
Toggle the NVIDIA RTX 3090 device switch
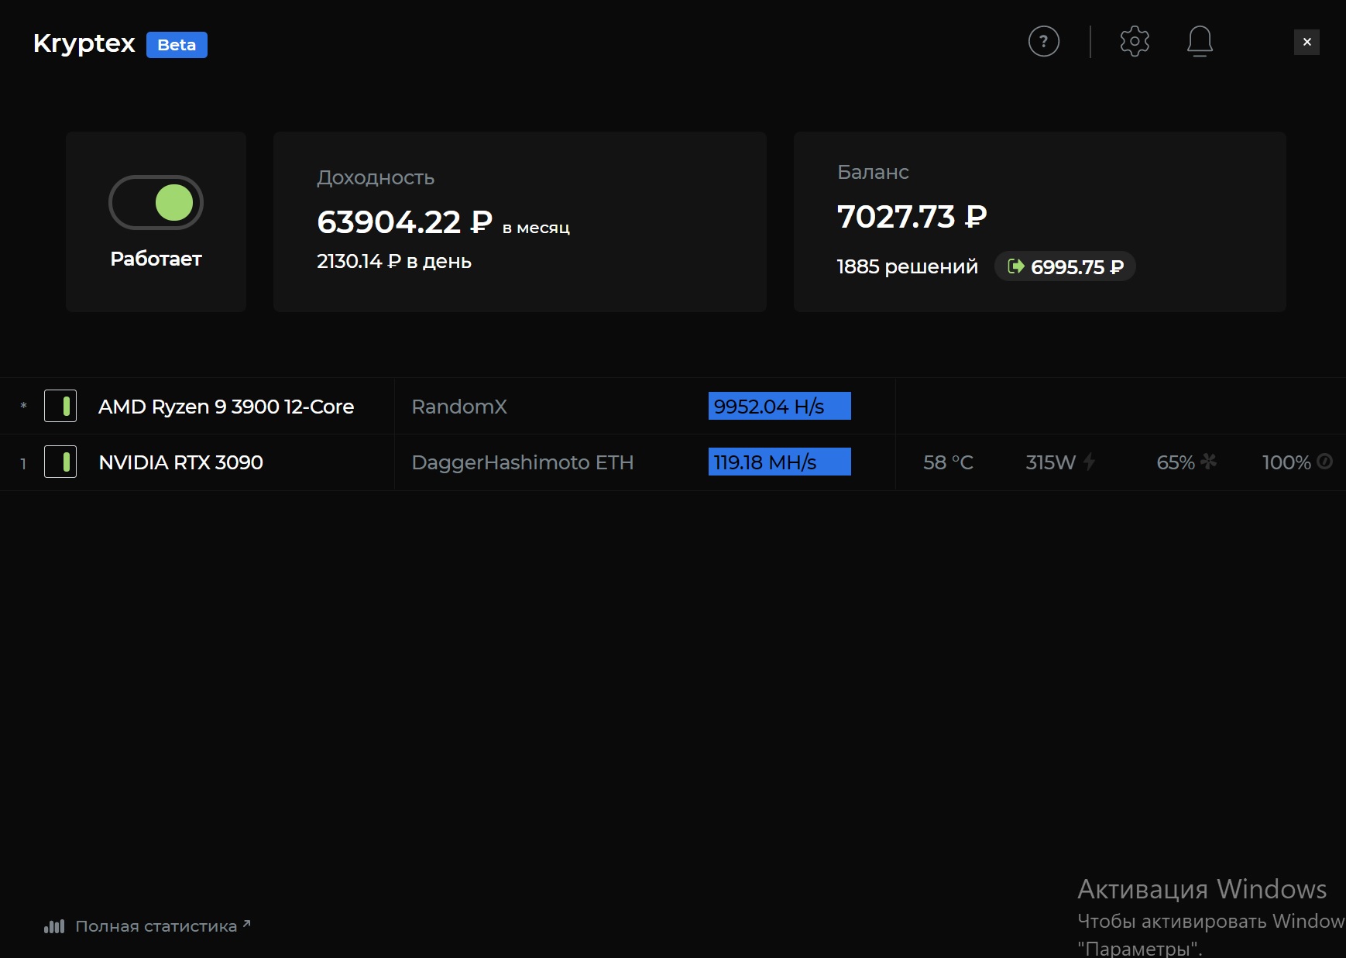click(60, 462)
